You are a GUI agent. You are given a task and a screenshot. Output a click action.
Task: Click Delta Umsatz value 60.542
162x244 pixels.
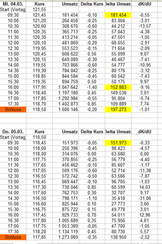(118, 76)
